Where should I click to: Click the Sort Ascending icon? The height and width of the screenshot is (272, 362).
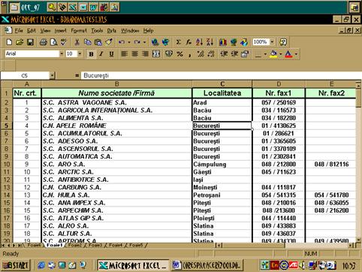199,42
